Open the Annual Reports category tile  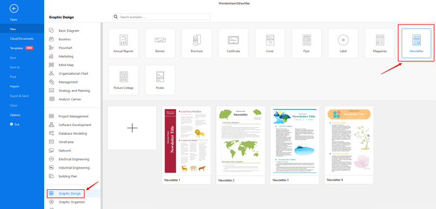coord(124,43)
